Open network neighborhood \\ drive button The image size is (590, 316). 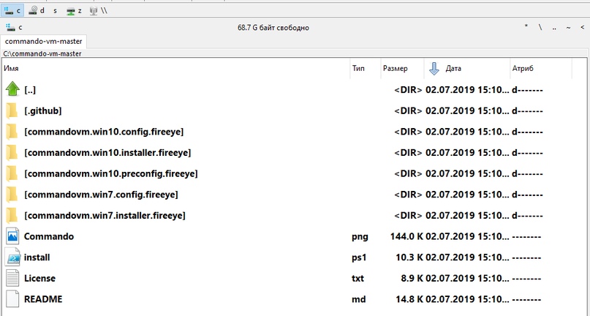coord(99,11)
